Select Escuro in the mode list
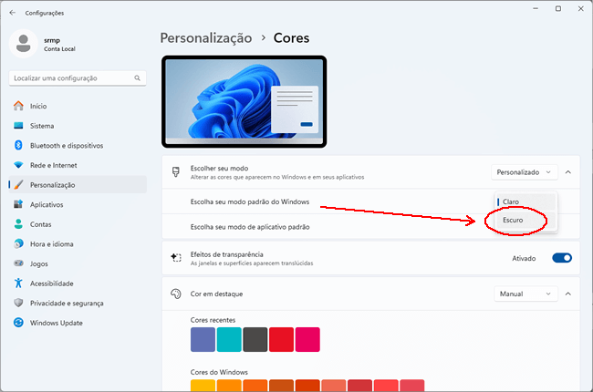Screen dimensions: 593x392 tap(525, 220)
